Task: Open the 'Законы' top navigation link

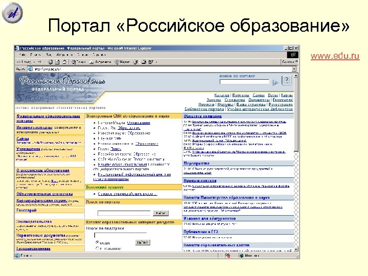Action: click(x=214, y=100)
